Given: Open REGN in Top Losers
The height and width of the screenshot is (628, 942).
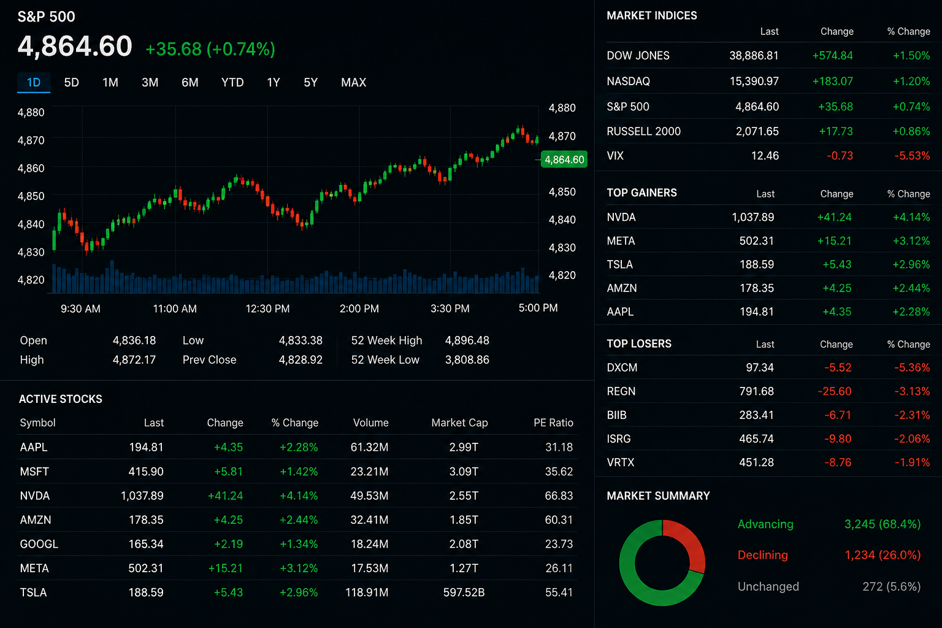Looking at the screenshot, I should 768,391.
